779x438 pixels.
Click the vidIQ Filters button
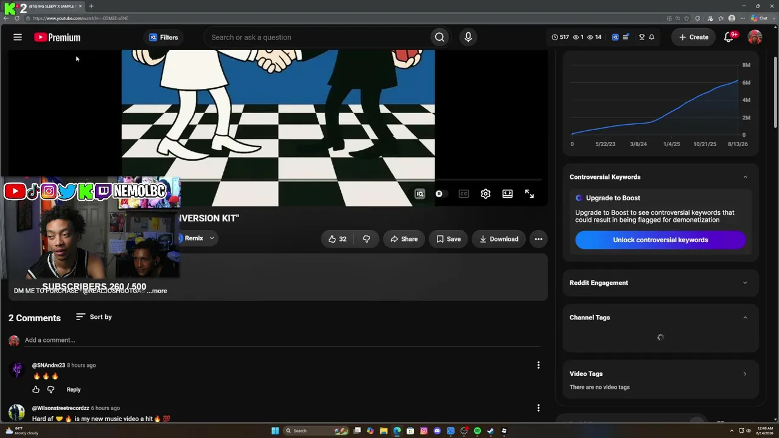point(163,37)
